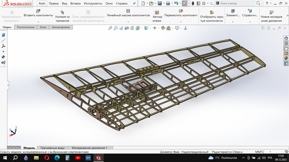The height and width of the screenshot is (162, 289).
Task: Expand the Вставить компоненты dropdown arrow
Action: (38, 22)
